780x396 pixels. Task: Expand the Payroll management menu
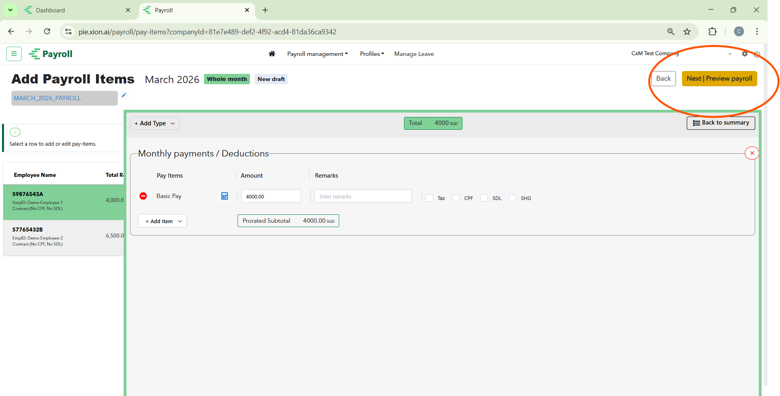[x=317, y=54]
